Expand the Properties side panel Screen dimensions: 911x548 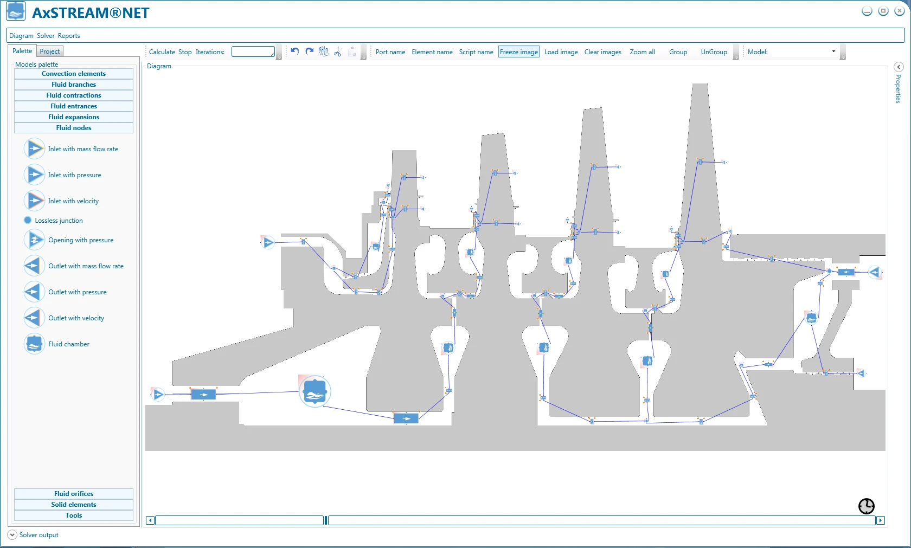(x=899, y=67)
